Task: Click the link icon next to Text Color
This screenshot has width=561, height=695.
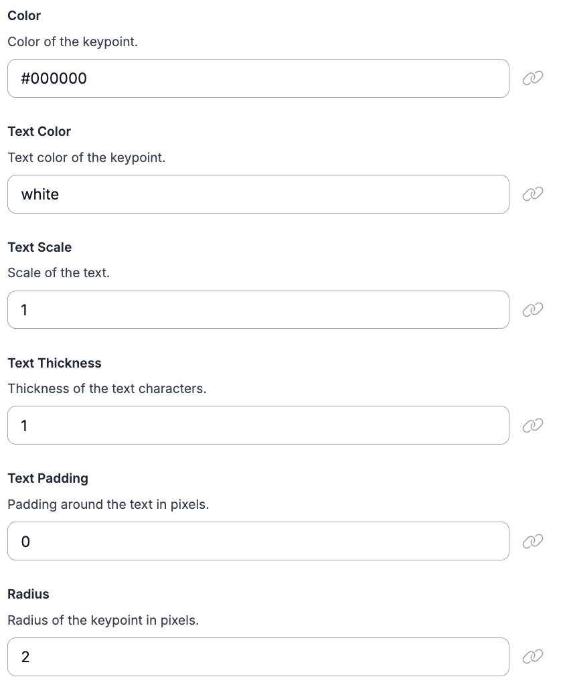Action: click(532, 194)
